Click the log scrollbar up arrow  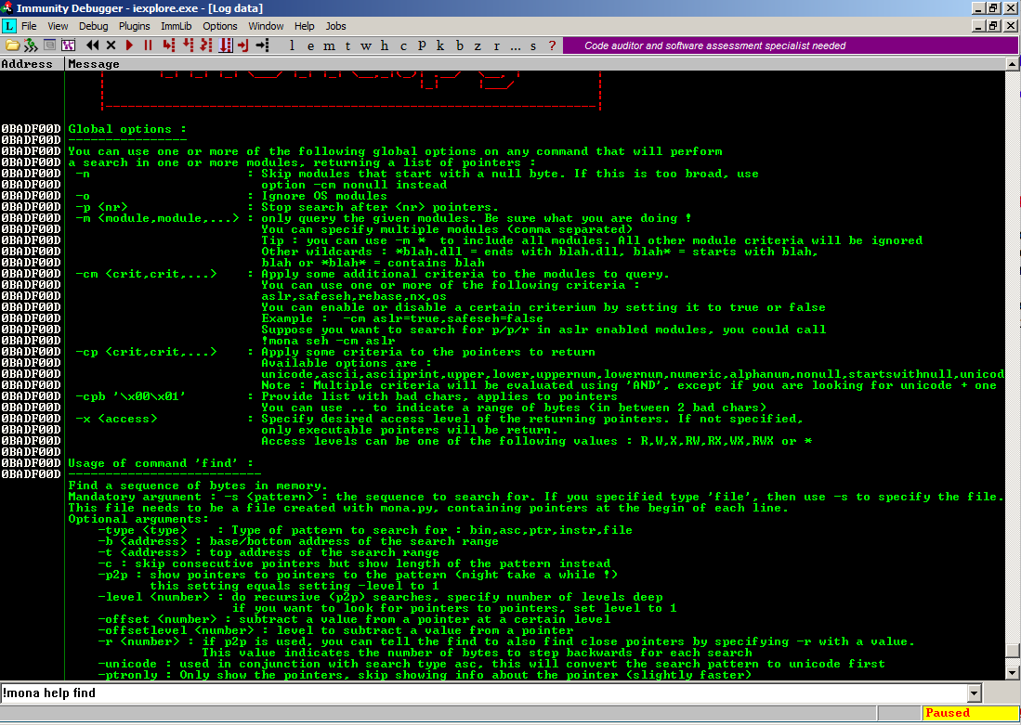[1012, 64]
